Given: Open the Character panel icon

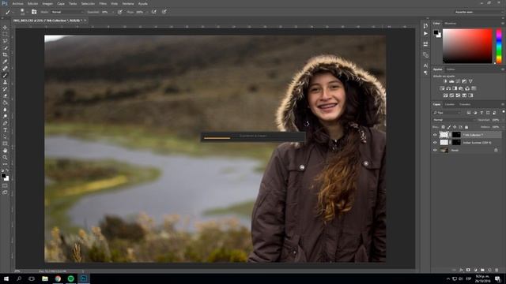Looking at the screenshot, I should tap(425, 65).
